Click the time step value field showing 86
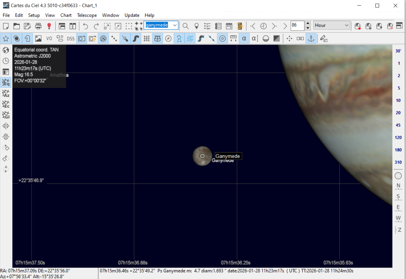 coord(298,26)
